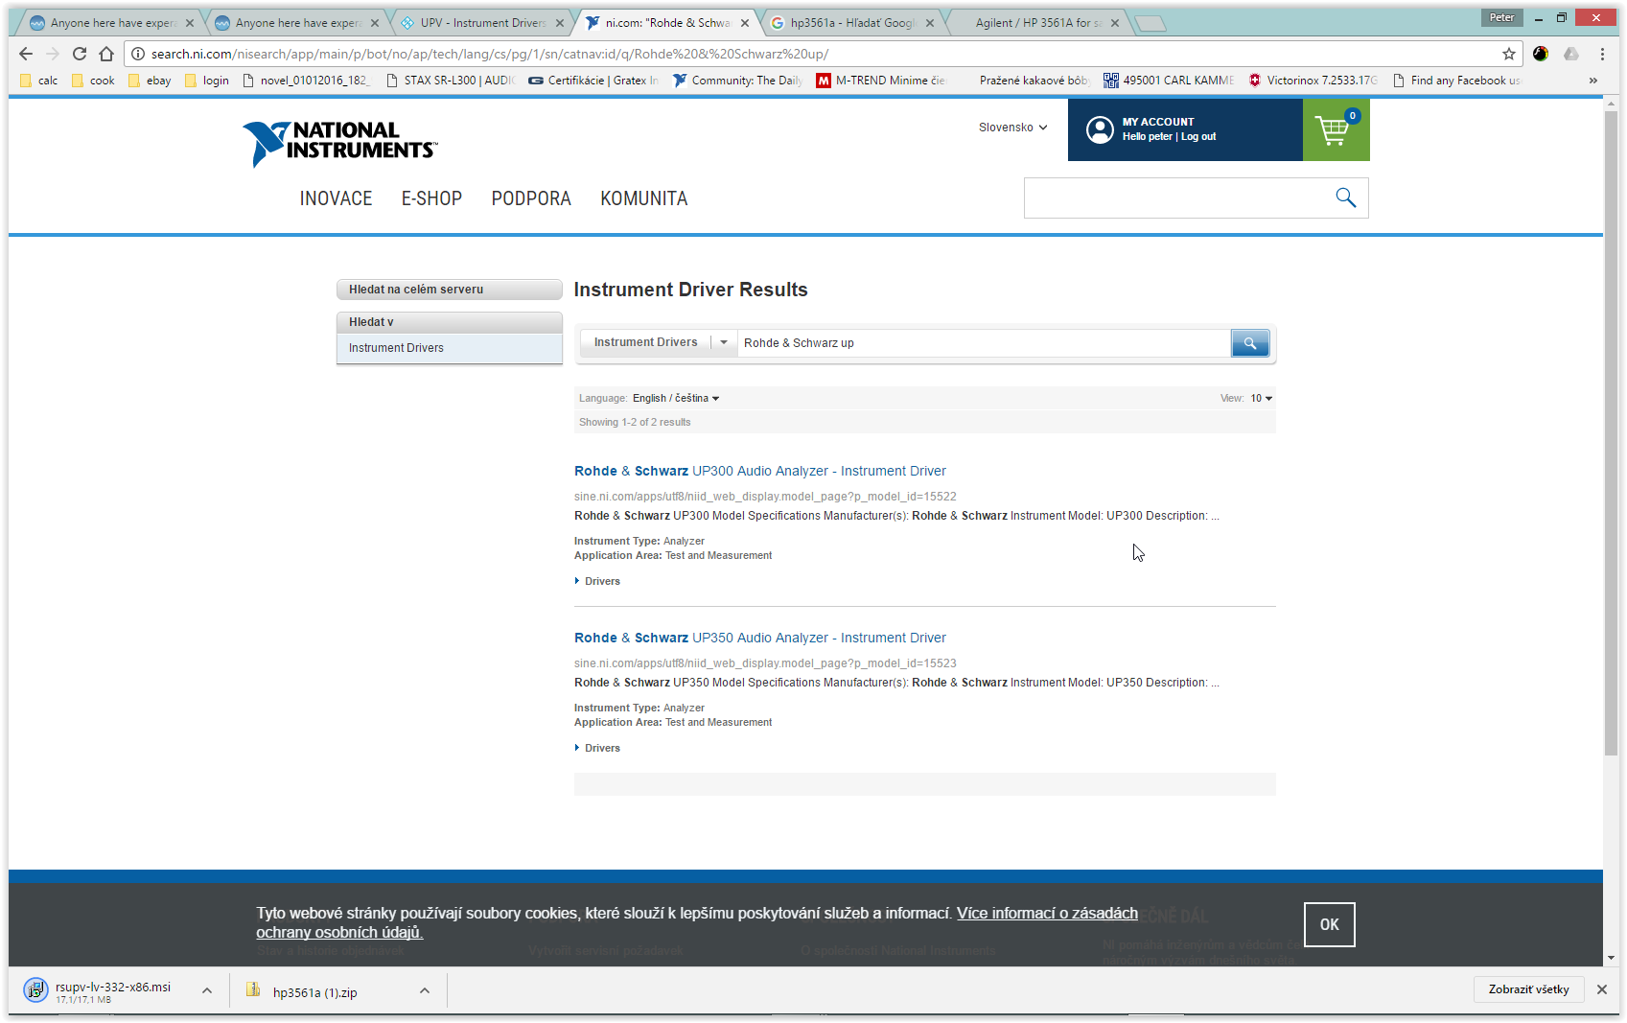This screenshot has width=1627, height=1023.
Task: Click the Log out link
Action: click(1198, 137)
